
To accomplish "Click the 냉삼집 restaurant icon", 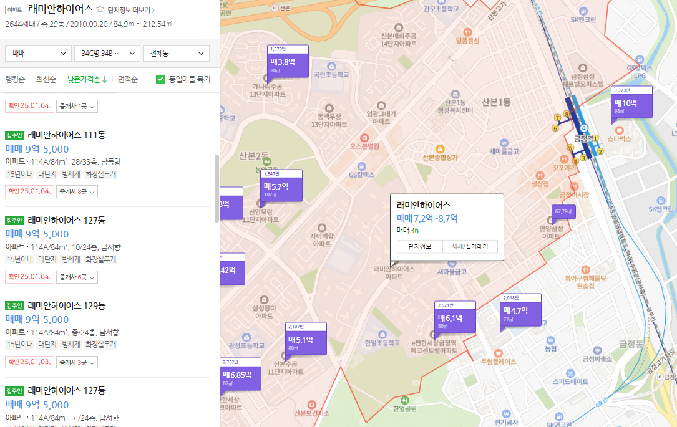I will (x=540, y=175).
